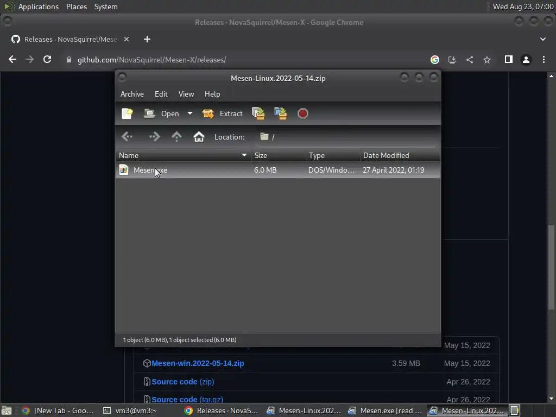Add files to archive icon

tap(258, 113)
